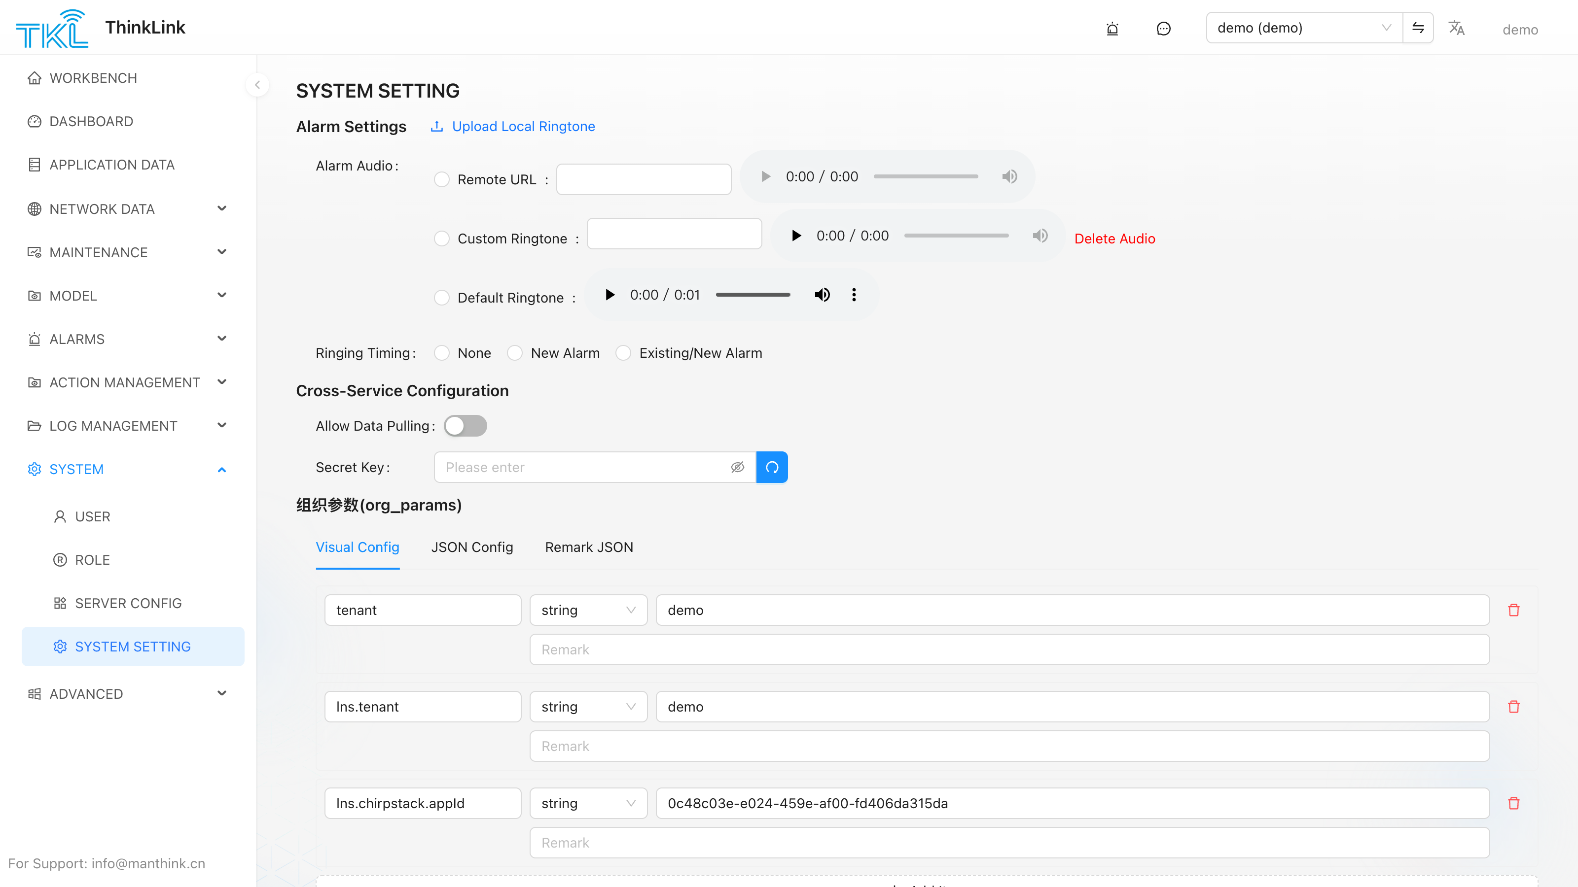This screenshot has width=1578, height=887.
Task: Set Ringing Timing to Existing/New Alarm
Action: [623, 353]
